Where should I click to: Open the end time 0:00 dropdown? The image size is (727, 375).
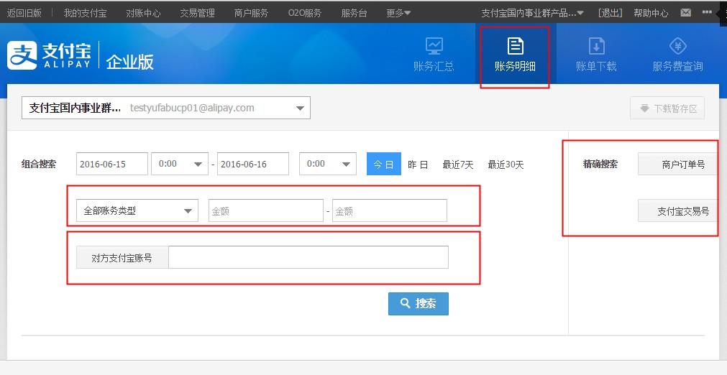pyautogui.click(x=328, y=164)
